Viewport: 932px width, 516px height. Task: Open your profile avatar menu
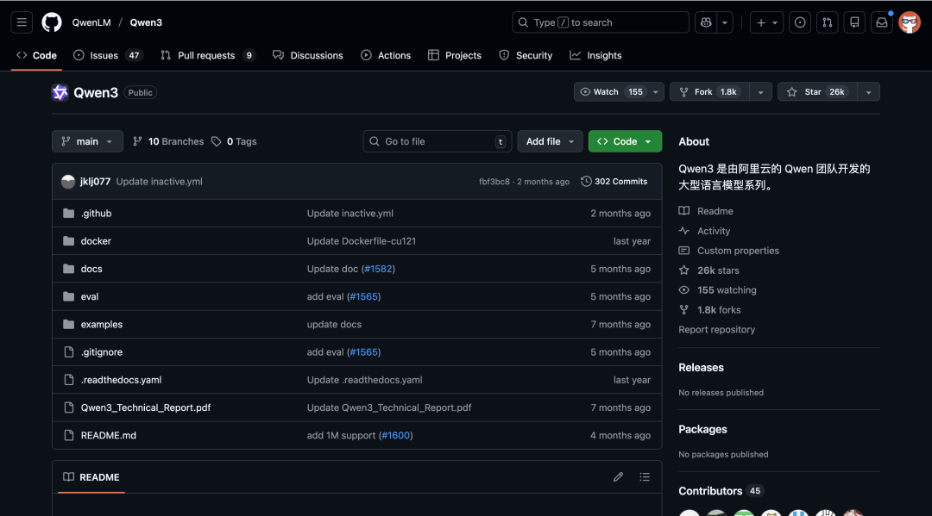(x=910, y=22)
